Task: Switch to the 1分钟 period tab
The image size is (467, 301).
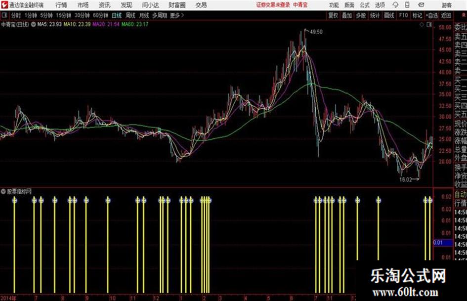Action: click(30, 15)
